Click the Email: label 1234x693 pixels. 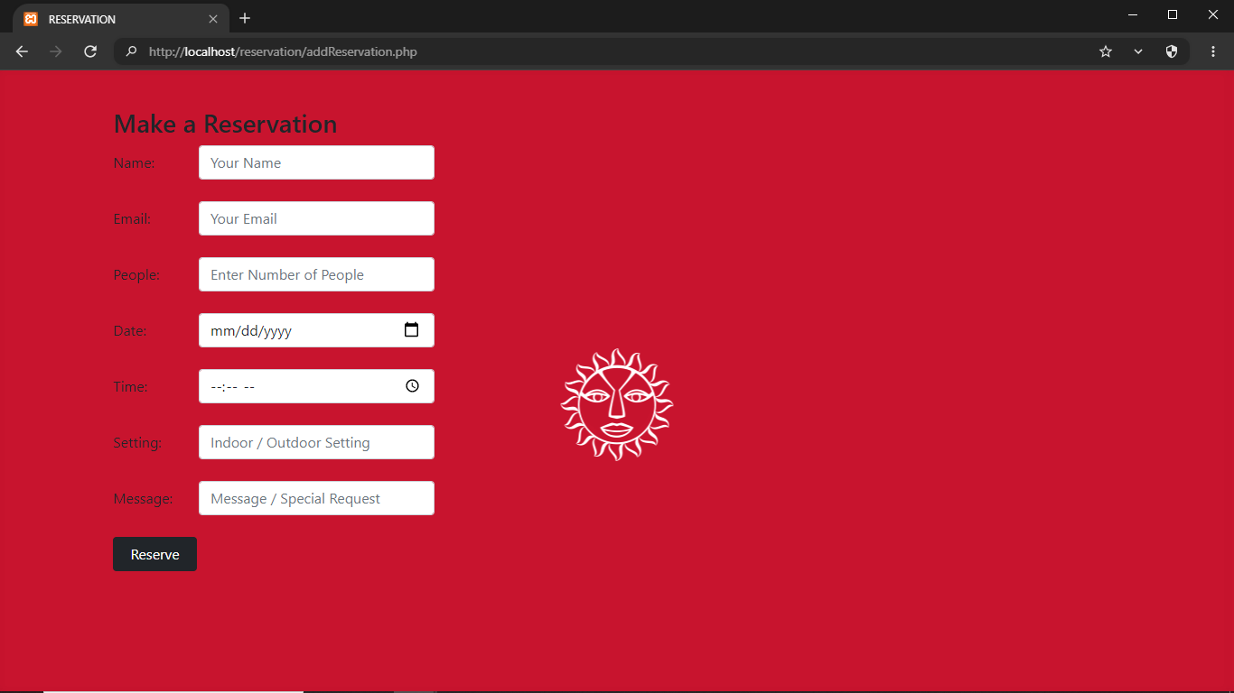click(132, 219)
